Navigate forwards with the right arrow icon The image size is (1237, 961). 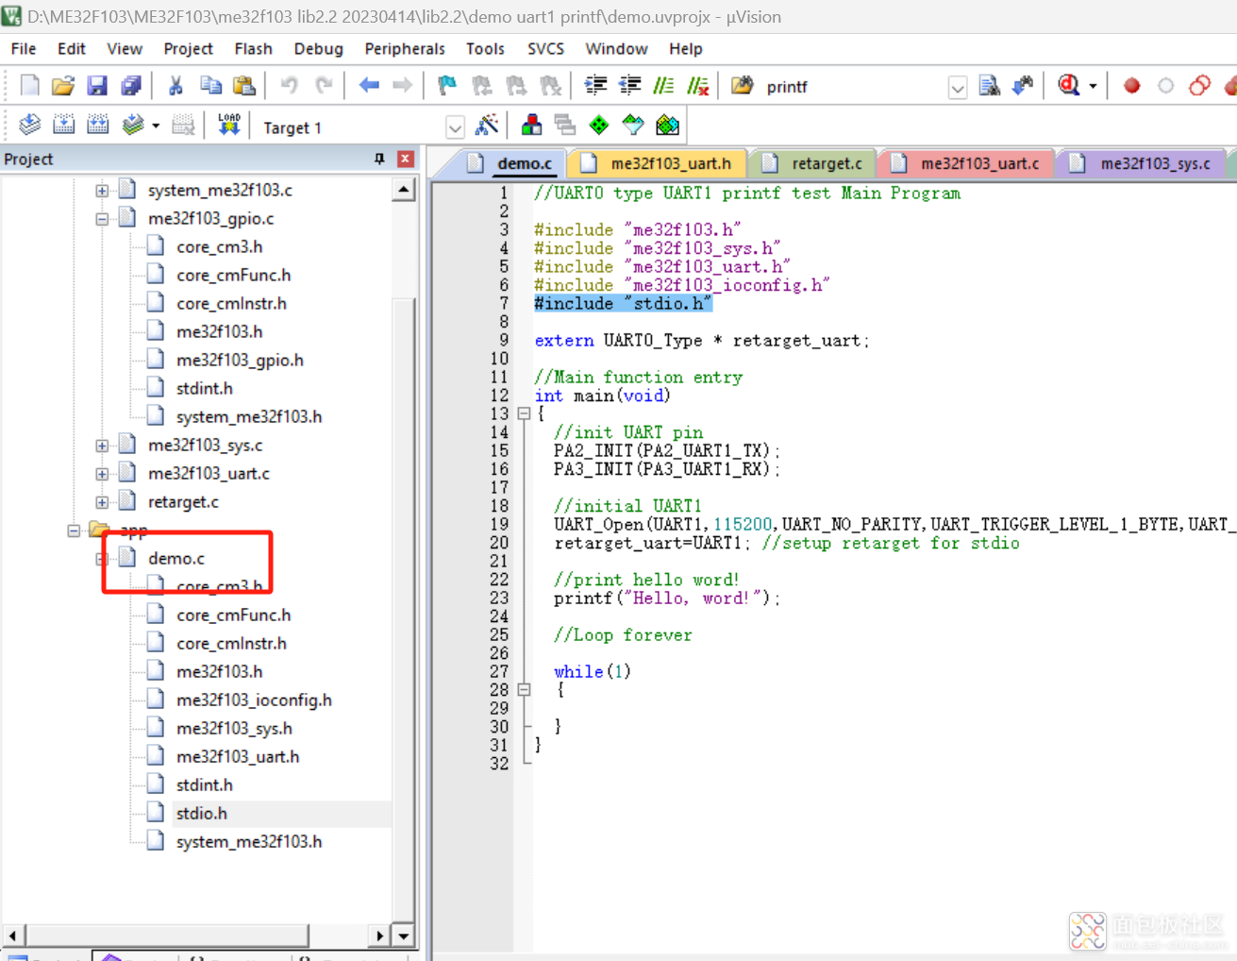pos(403,86)
